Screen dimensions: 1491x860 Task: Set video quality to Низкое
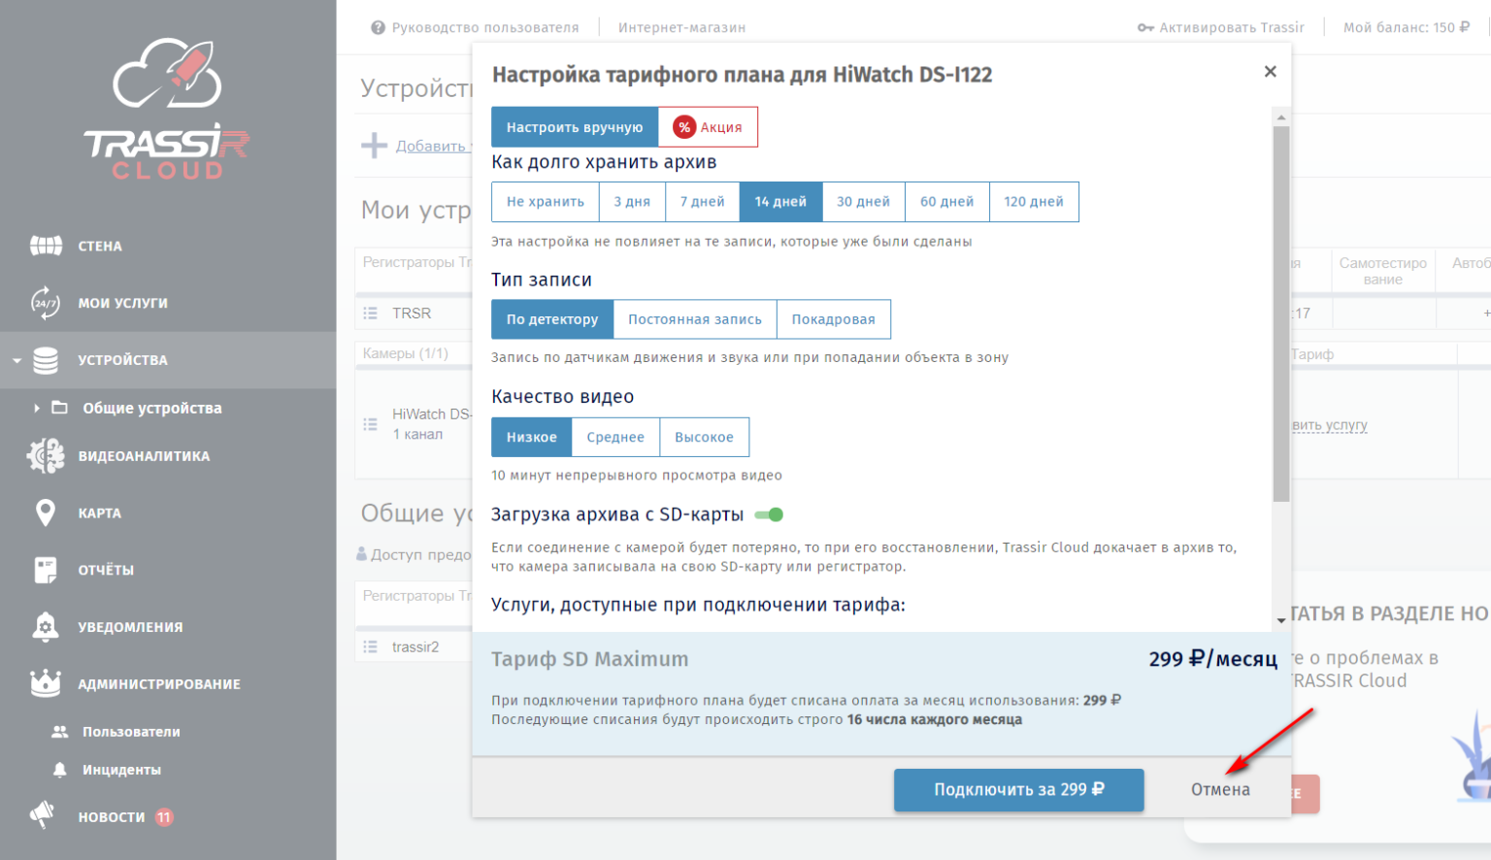pyautogui.click(x=532, y=437)
